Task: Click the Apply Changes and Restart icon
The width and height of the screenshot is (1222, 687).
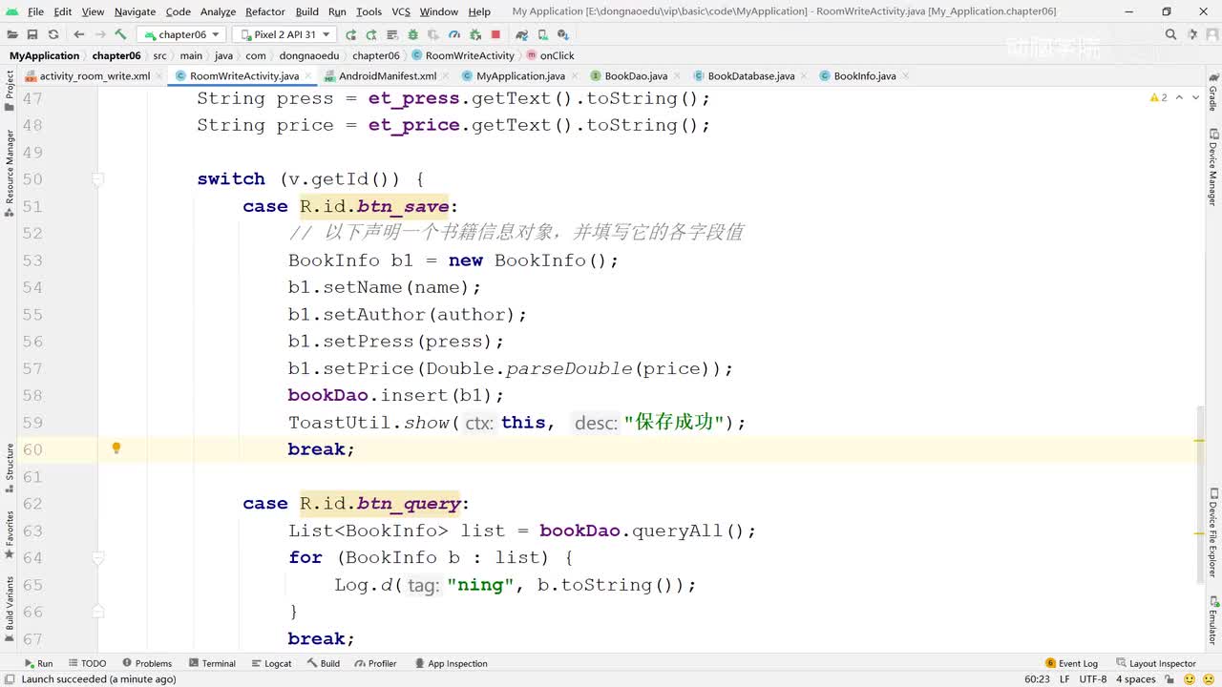Action: tap(369, 34)
